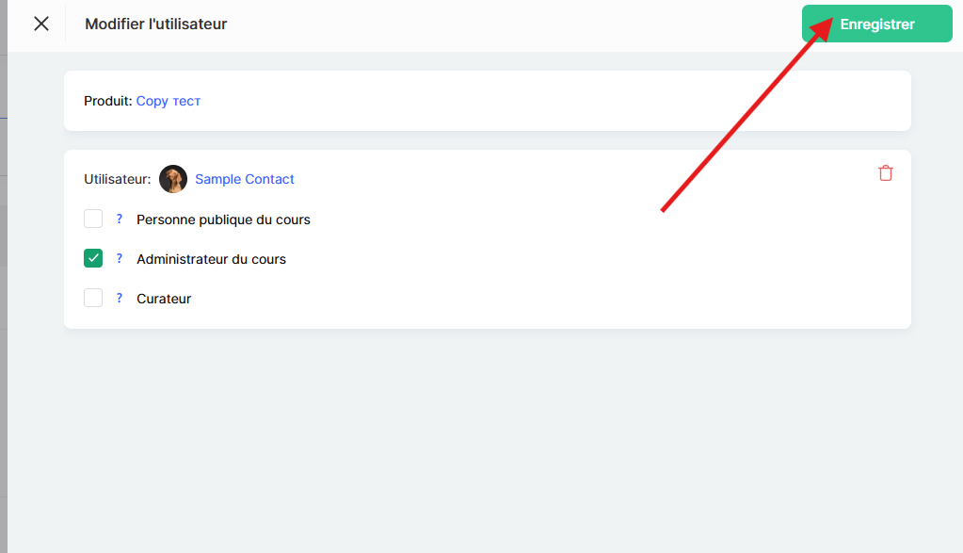
Task: Show help icon next to Curateur
Action: (x=120, y=298)
